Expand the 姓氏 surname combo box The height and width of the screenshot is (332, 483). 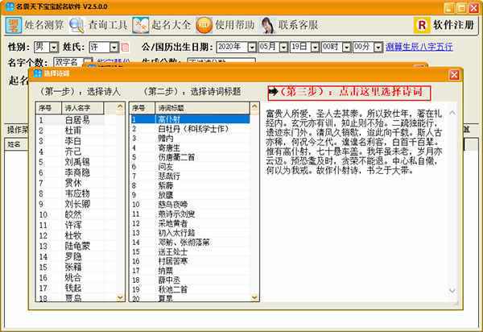[114, 48]
